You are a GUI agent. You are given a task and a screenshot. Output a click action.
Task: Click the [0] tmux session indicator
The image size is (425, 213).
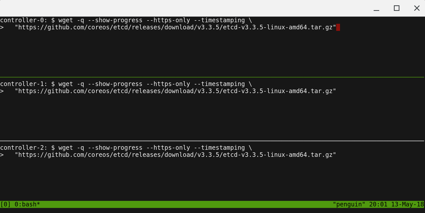click(5, 204)
